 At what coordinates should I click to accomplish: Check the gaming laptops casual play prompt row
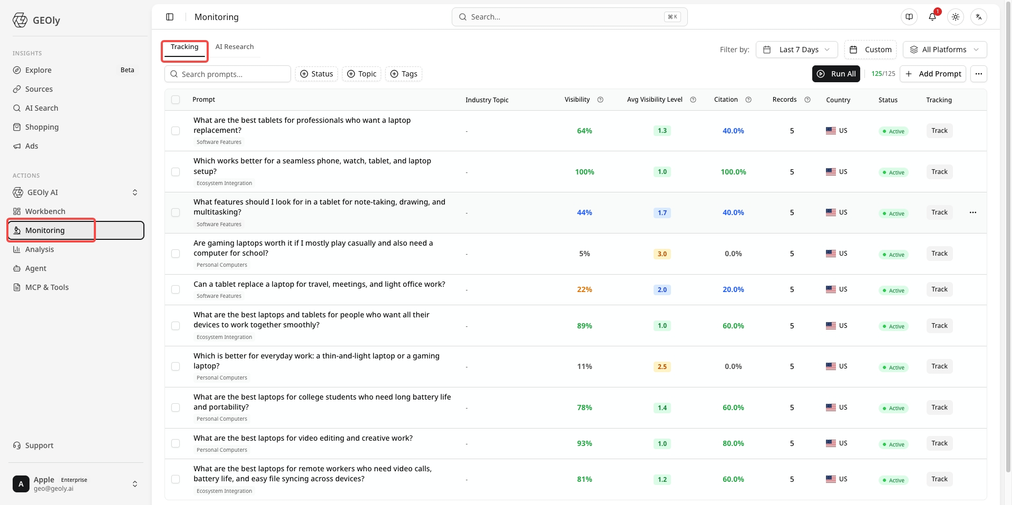point(176,254)
